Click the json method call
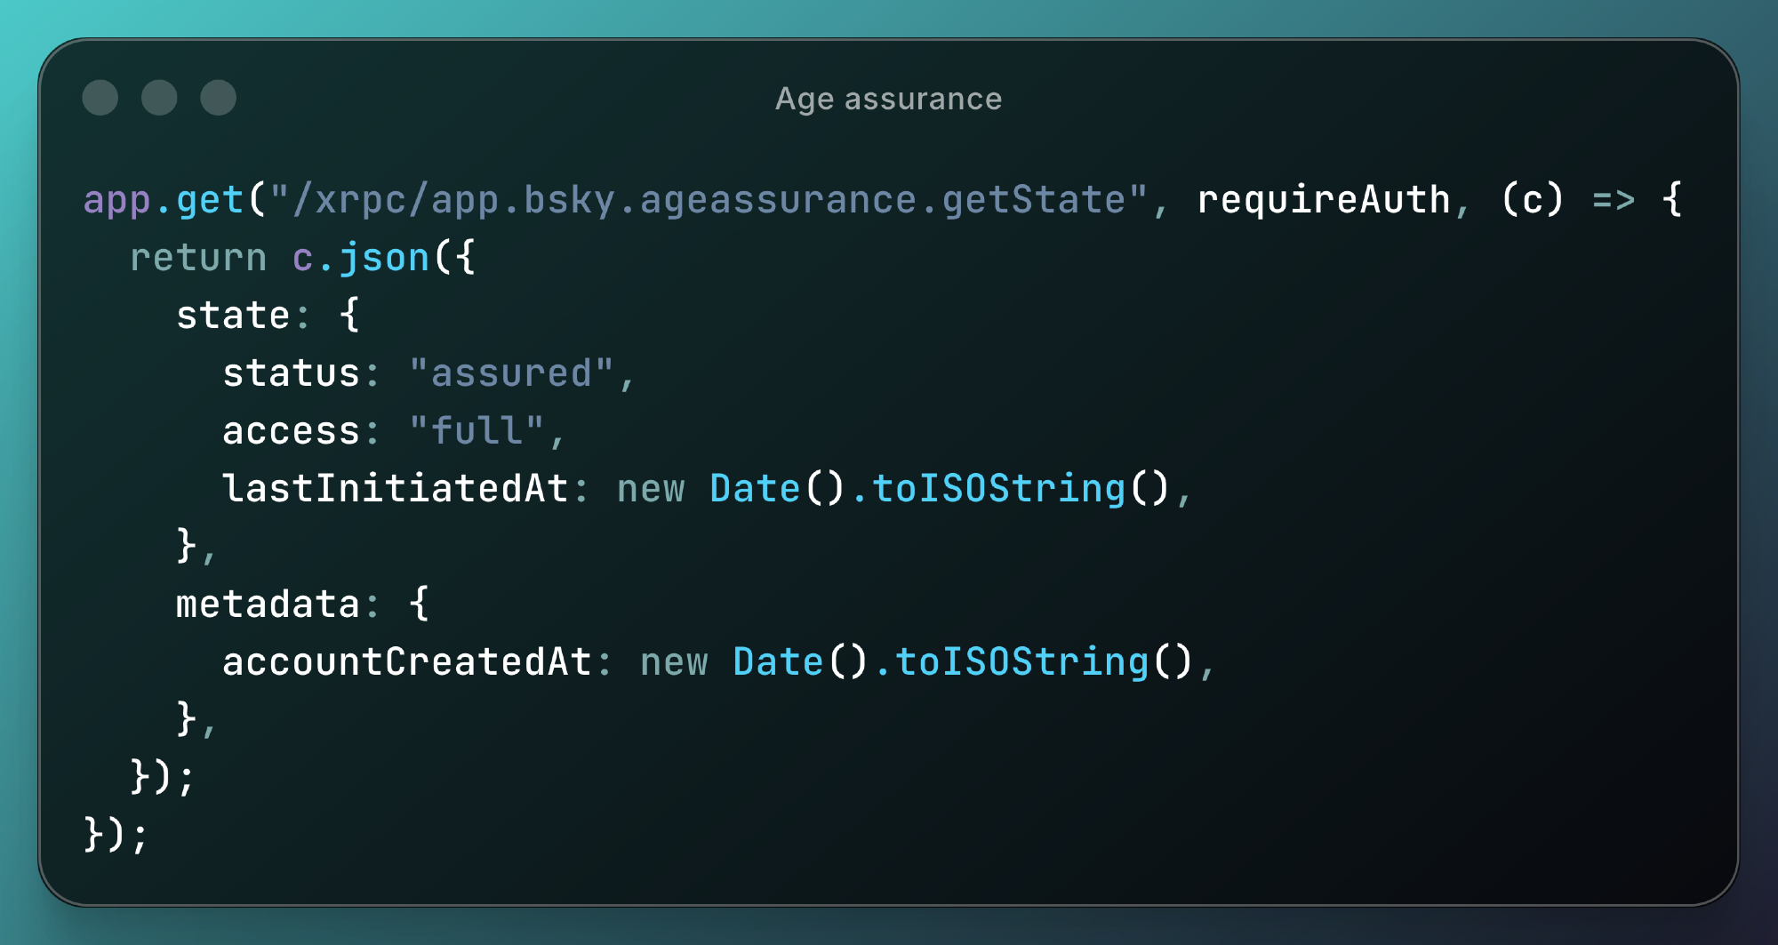Screen dimensions: 1778x945 pos(384,258)
